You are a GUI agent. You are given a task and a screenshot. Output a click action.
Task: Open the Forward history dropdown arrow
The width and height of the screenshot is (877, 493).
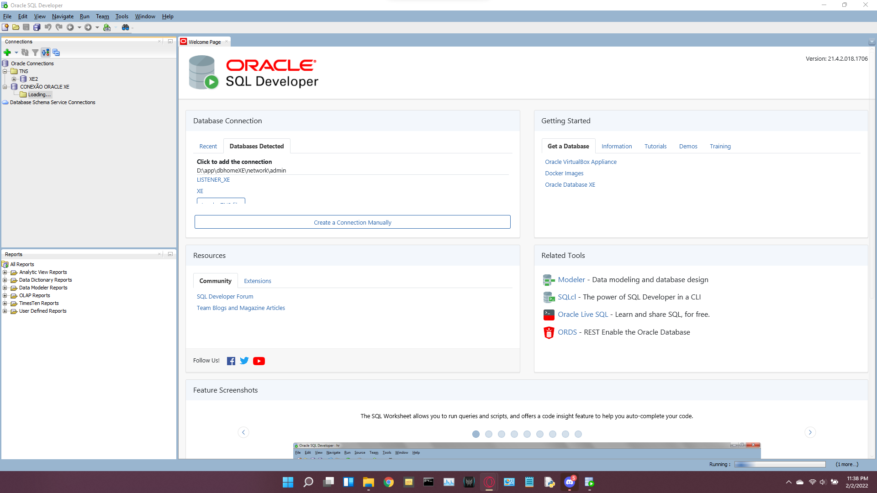pos(97,27)
